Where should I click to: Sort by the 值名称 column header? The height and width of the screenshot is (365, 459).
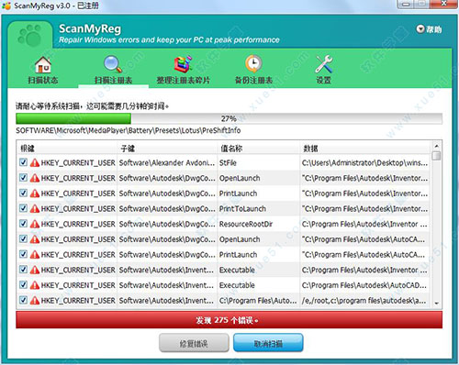pos(259,149)
